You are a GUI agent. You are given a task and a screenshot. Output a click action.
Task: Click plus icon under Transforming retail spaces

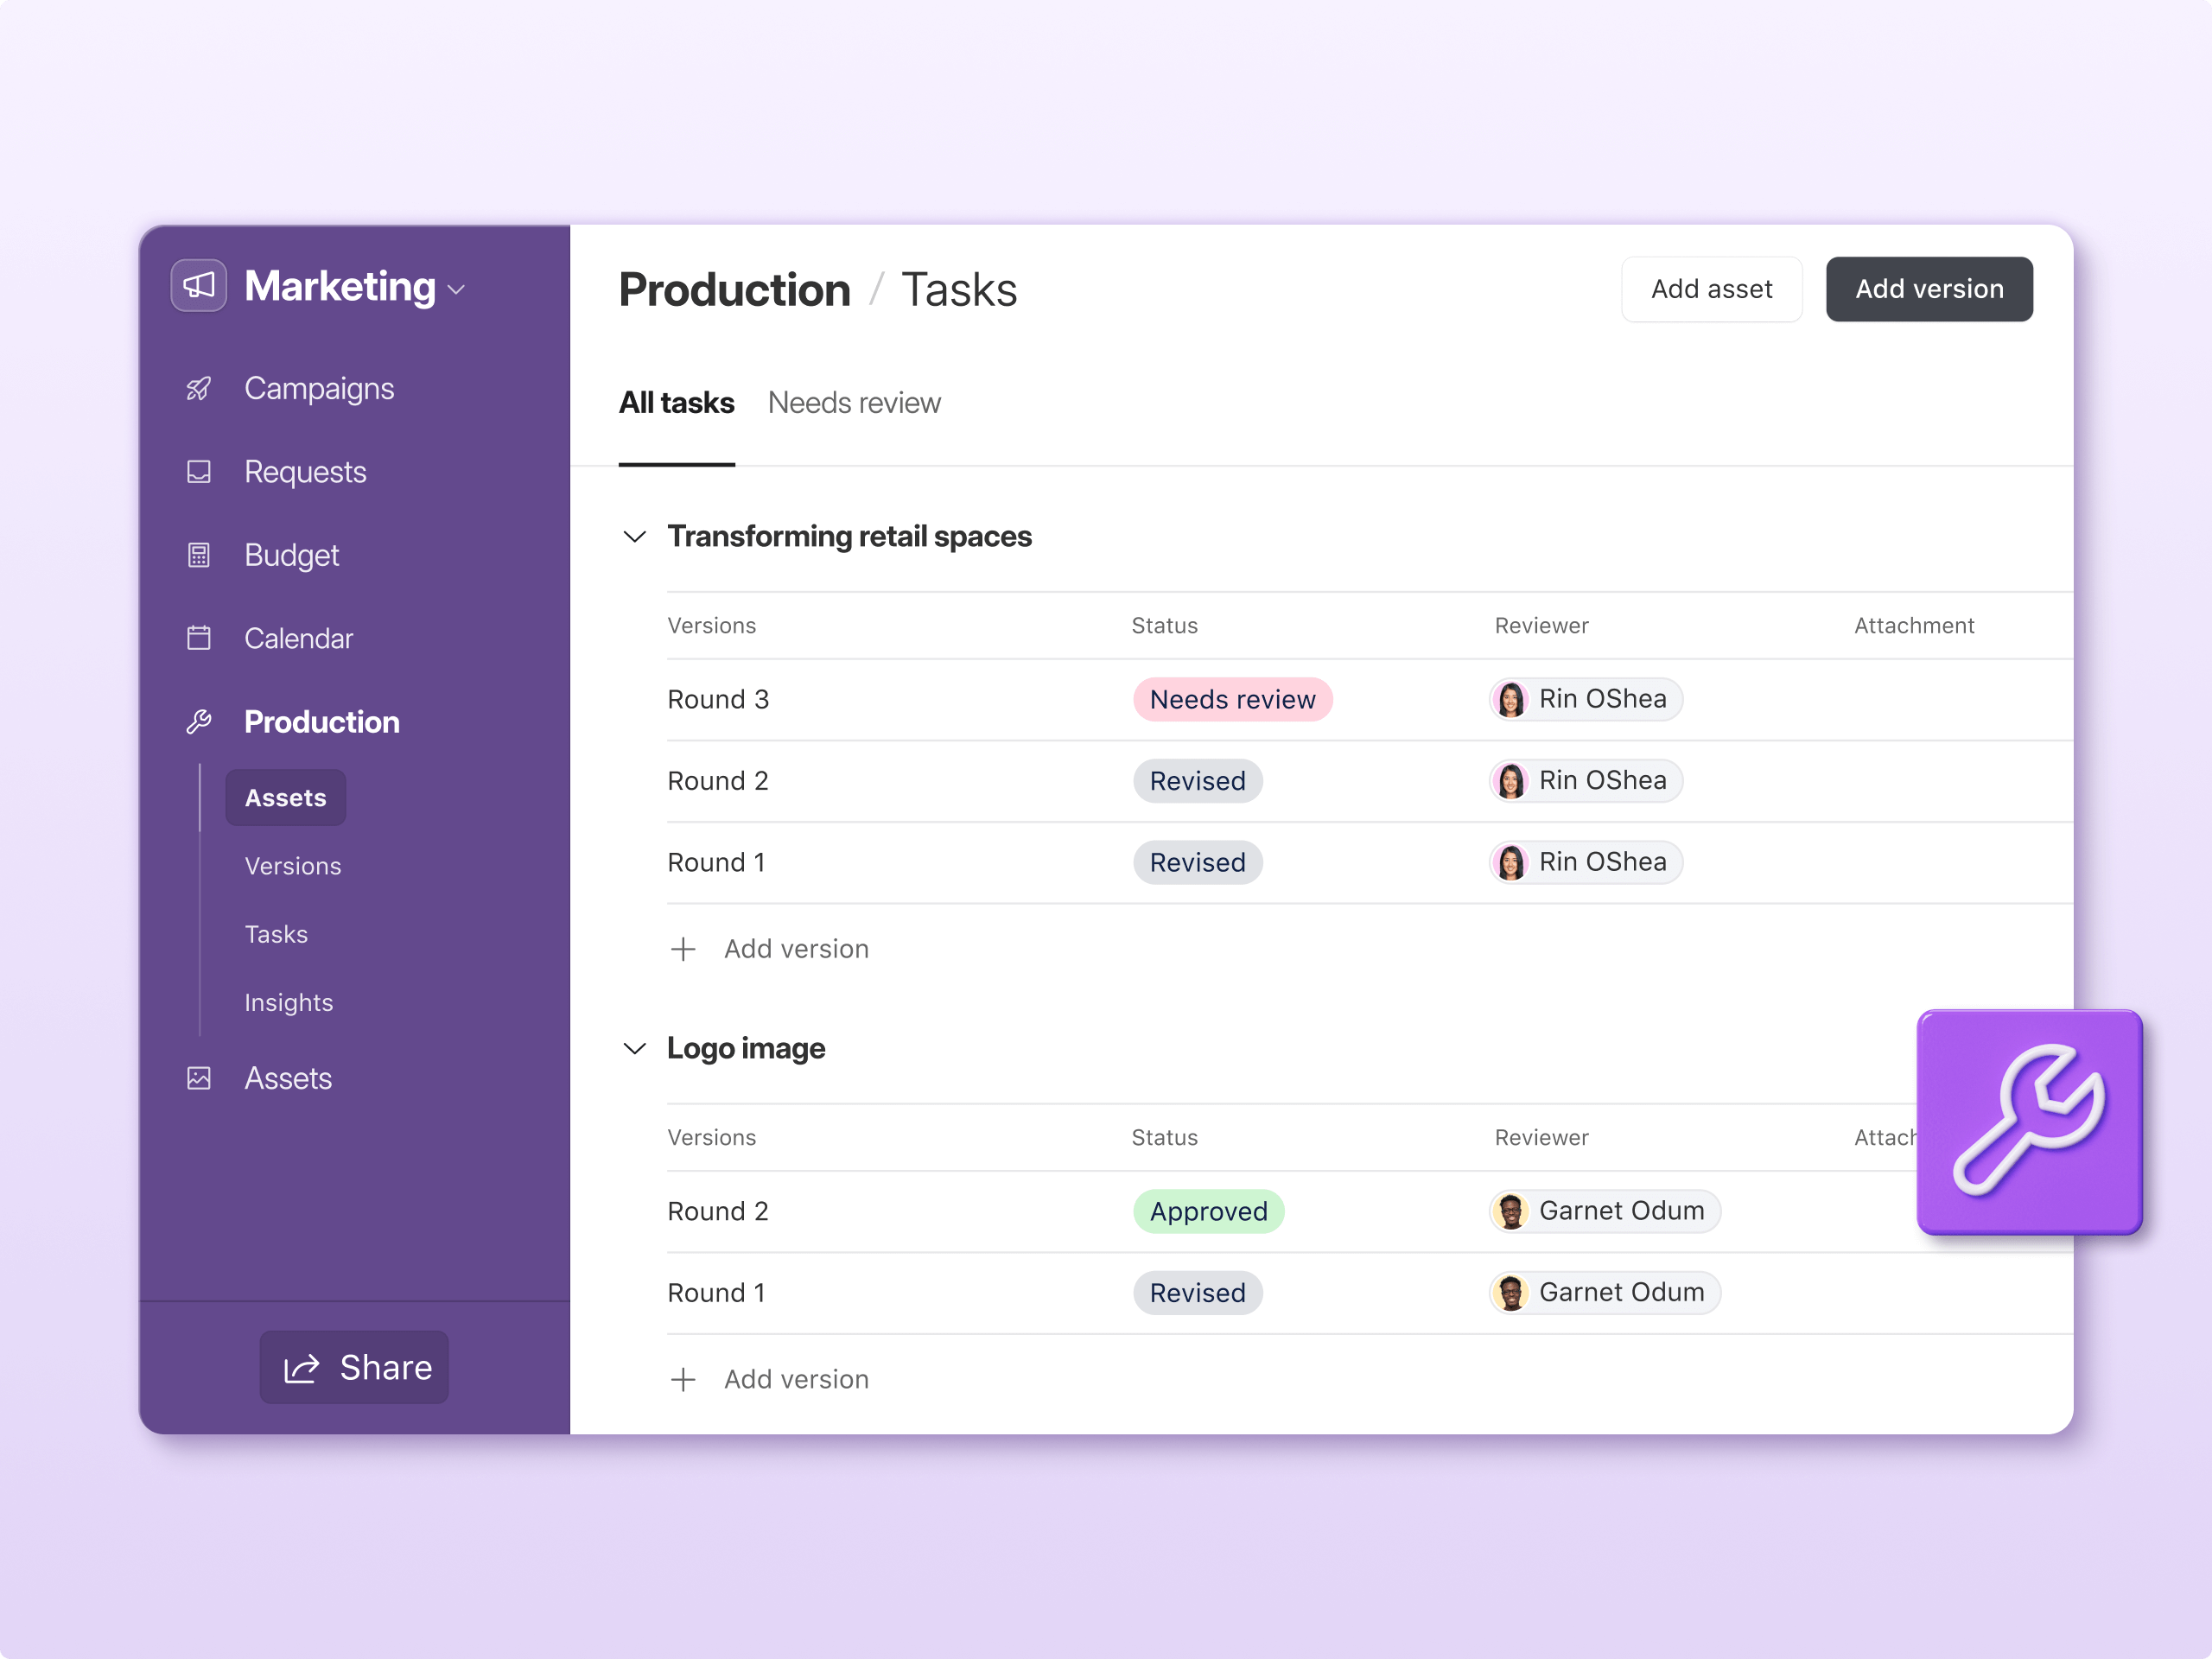[683, 949]
